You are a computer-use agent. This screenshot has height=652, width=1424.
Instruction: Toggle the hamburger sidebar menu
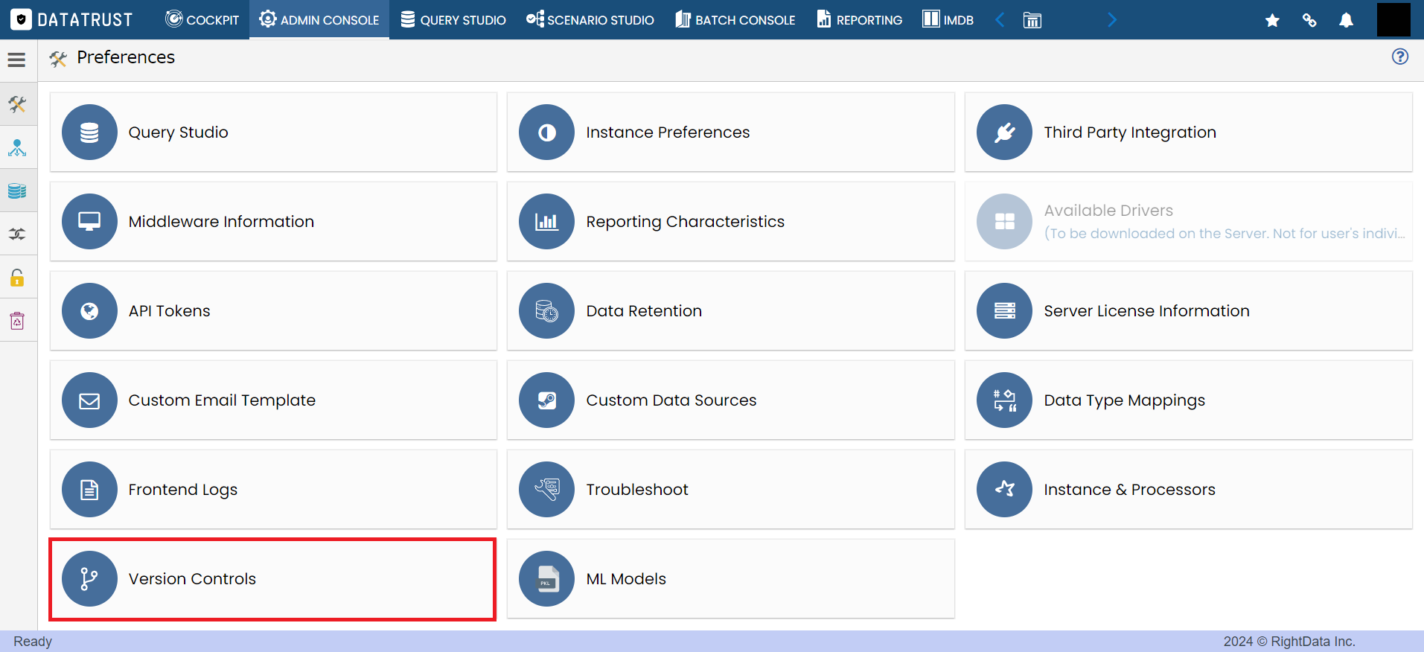(x=16, y=60)
